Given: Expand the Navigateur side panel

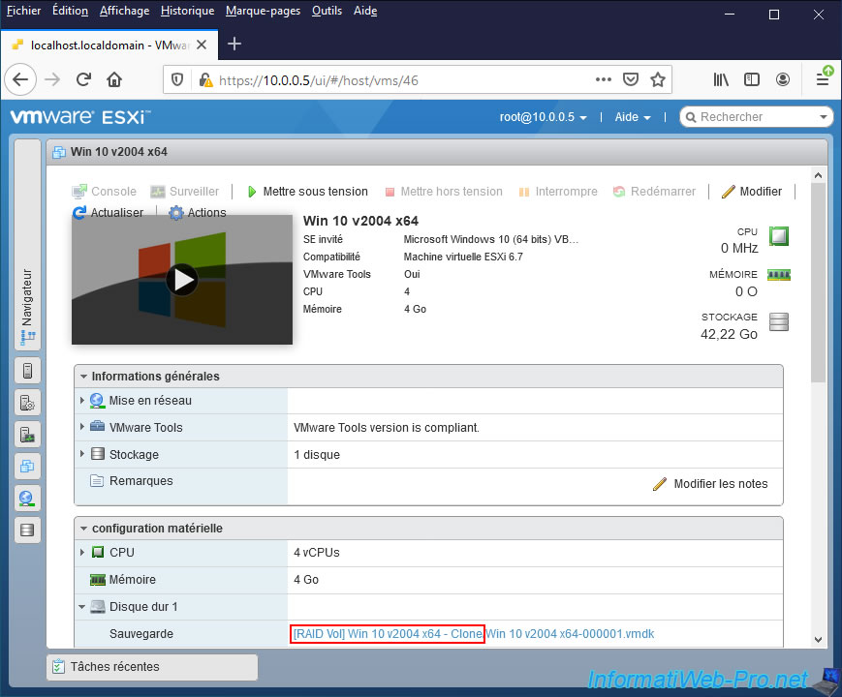Looking at the screenshot, I should [x=27, y=308].
